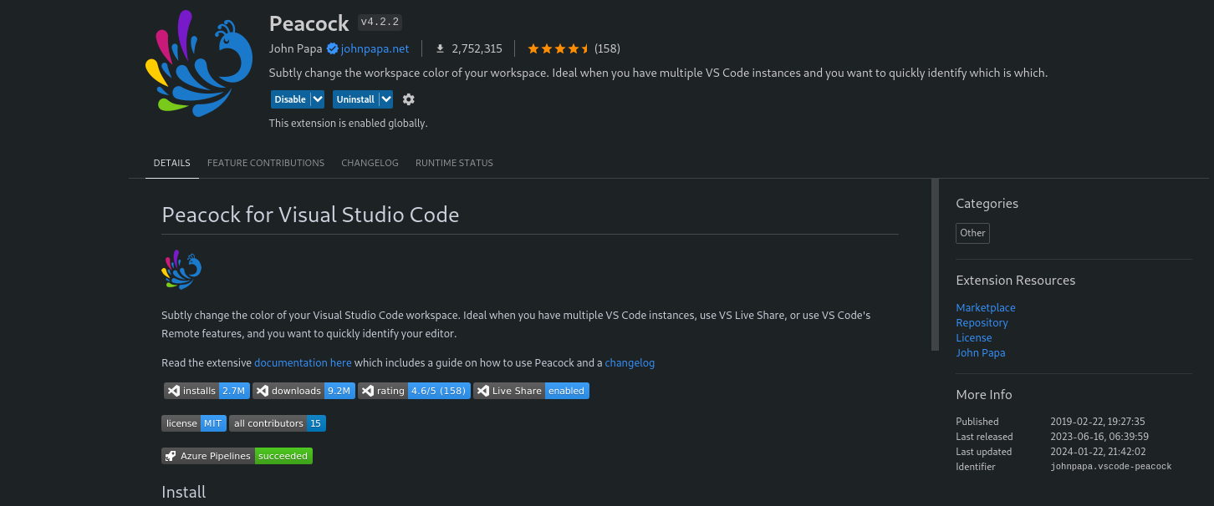Open the Changelog tab
This screenshot has height=506, width=1214.
370,163
